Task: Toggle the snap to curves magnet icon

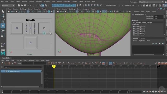Action: click(89, 5)
